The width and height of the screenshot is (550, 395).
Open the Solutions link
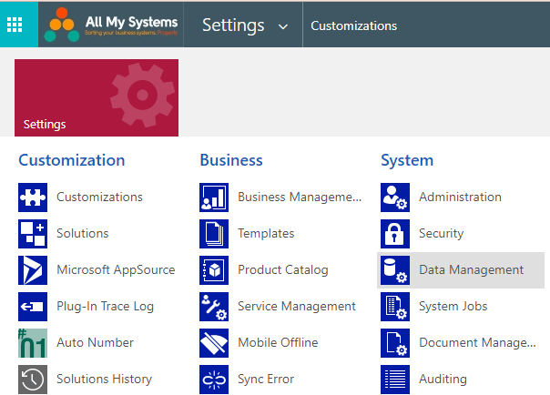[83, 233]
